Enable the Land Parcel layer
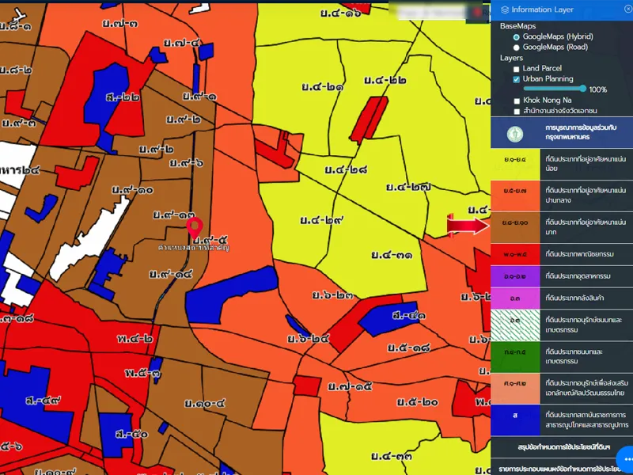The width and height of the screenshot is (633, 475). tap(517, 69)
